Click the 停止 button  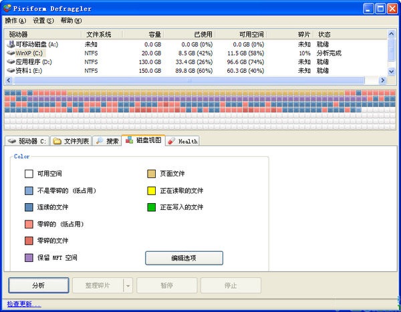231,285
